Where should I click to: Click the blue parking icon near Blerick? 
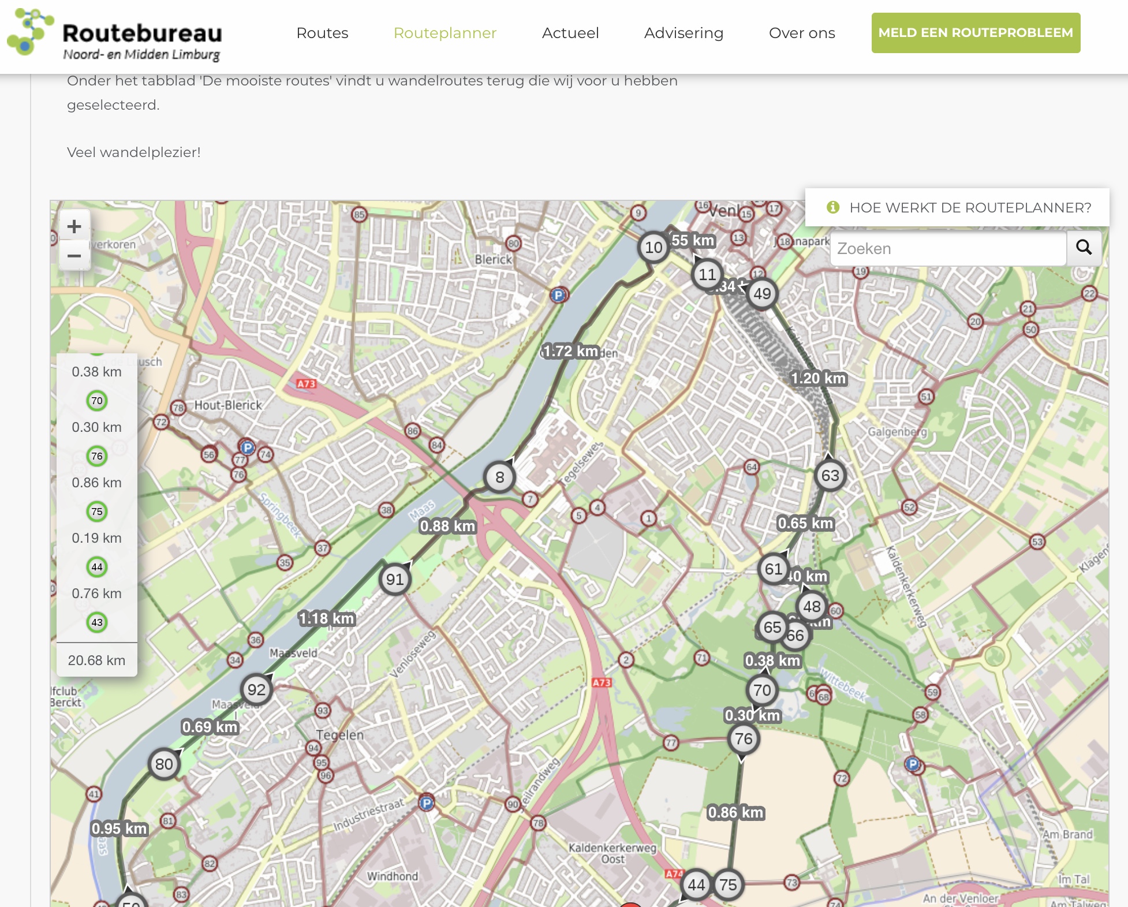pyautogui.click(x=558, y=295)
